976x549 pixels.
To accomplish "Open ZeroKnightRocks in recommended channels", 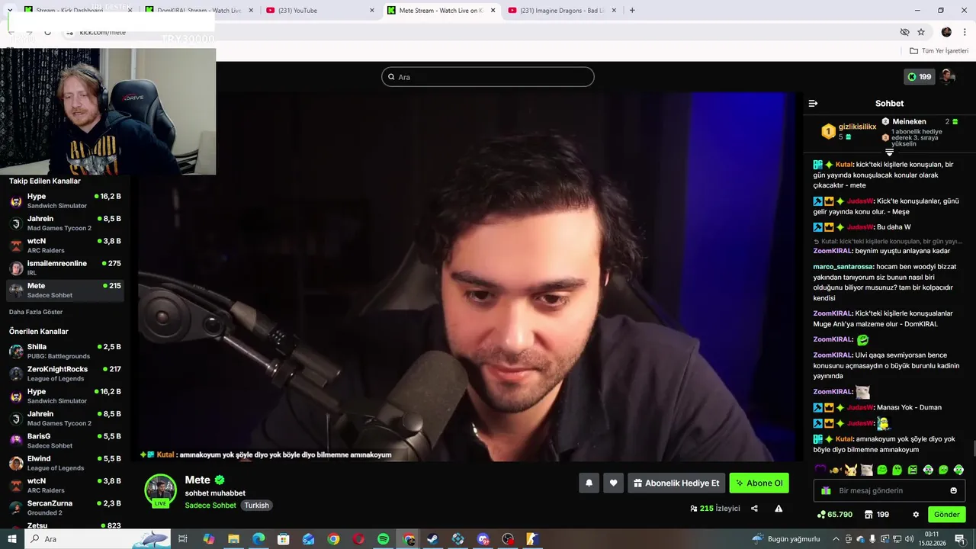I will (66, 374).
